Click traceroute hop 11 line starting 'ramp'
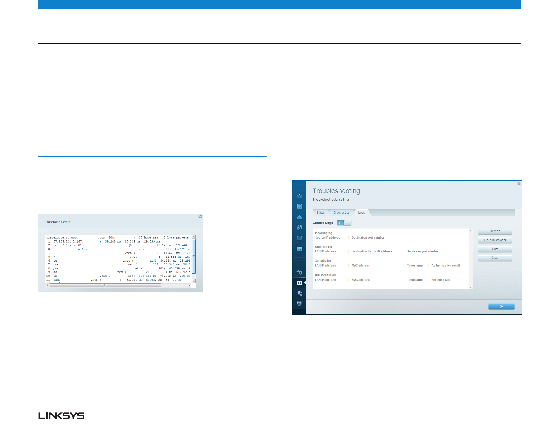 point(114,280)
